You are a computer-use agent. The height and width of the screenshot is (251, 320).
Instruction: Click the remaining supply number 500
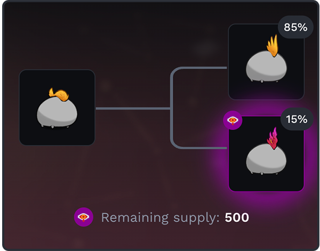[237, 217]
